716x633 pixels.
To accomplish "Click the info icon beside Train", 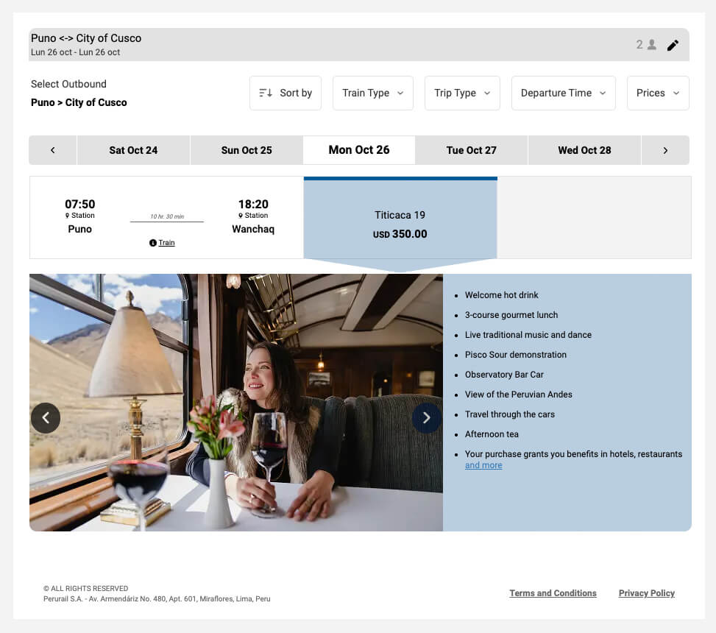I will 153,243.
